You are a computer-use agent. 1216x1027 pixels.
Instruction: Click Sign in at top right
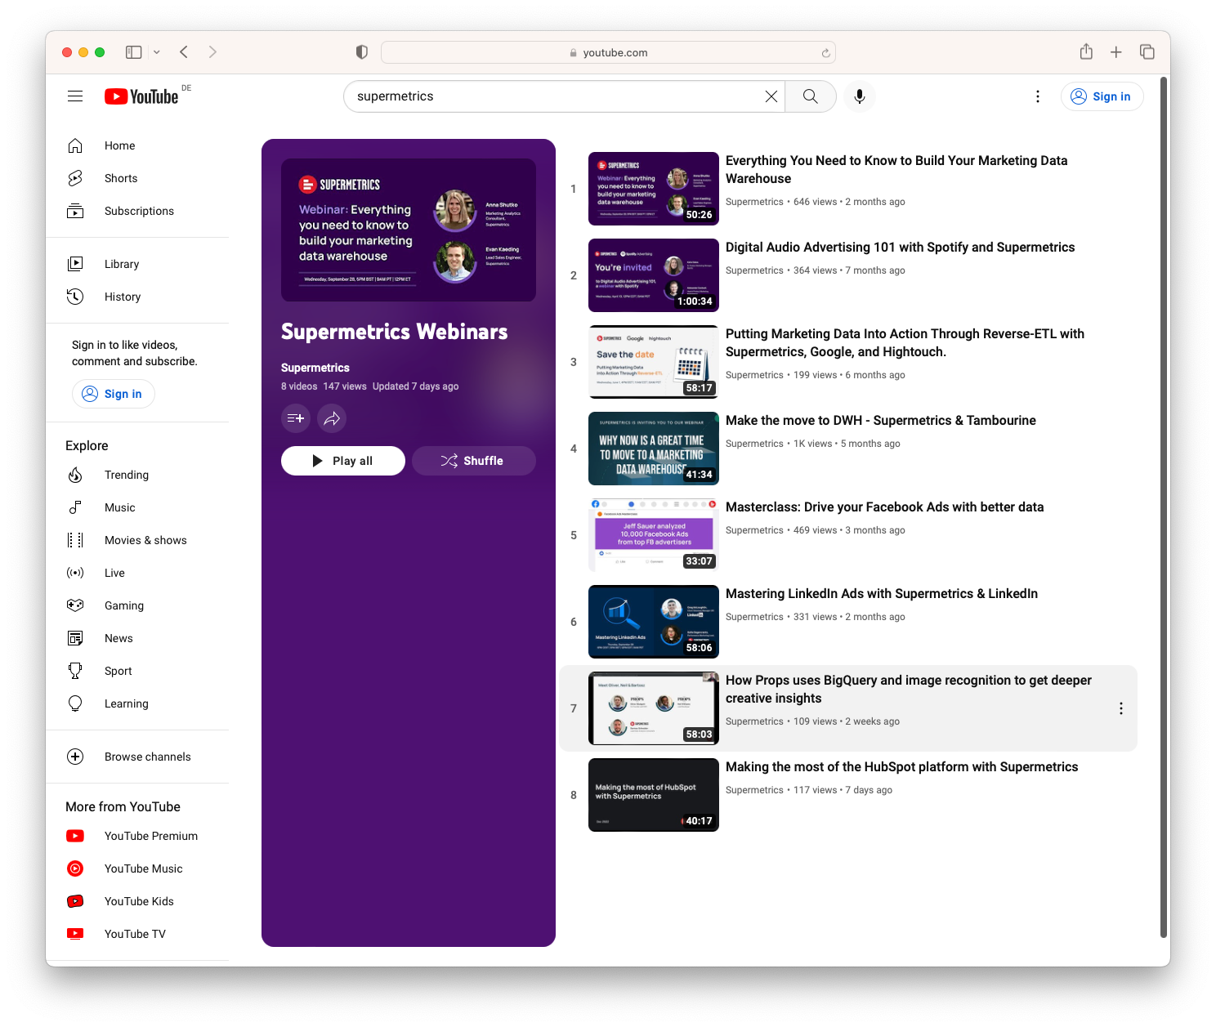click(x=1102, y=96)
